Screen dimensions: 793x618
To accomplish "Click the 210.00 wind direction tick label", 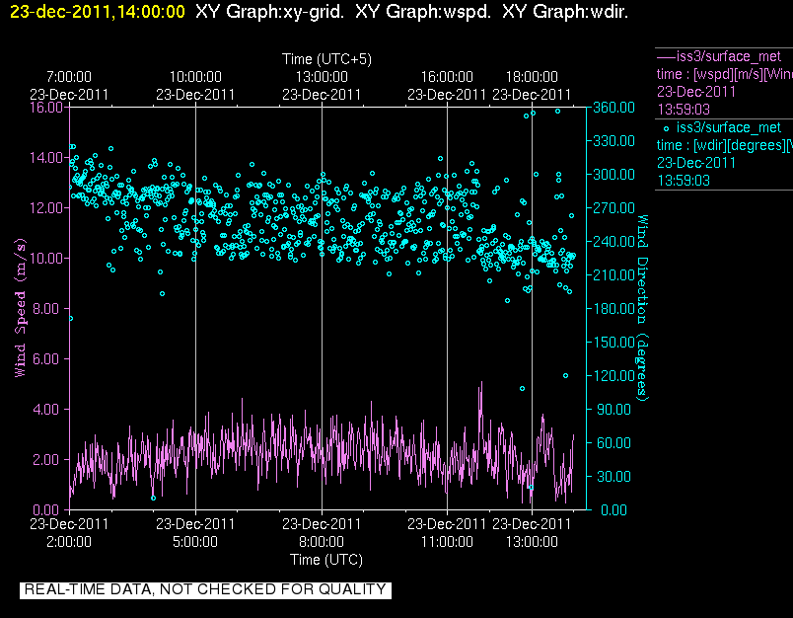I will 613,274.
